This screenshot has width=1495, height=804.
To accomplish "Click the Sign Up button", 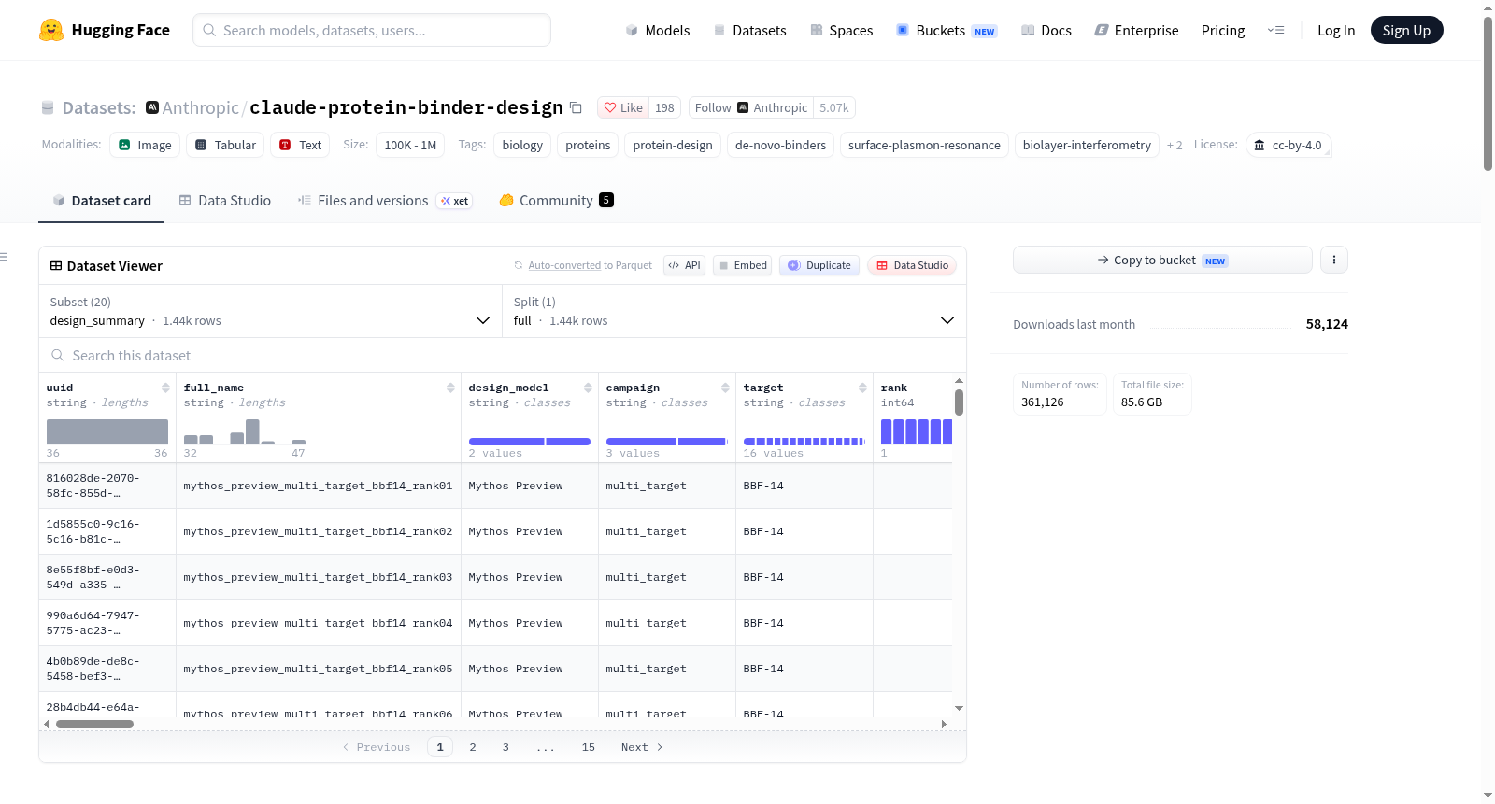I will coord(1407,31).
